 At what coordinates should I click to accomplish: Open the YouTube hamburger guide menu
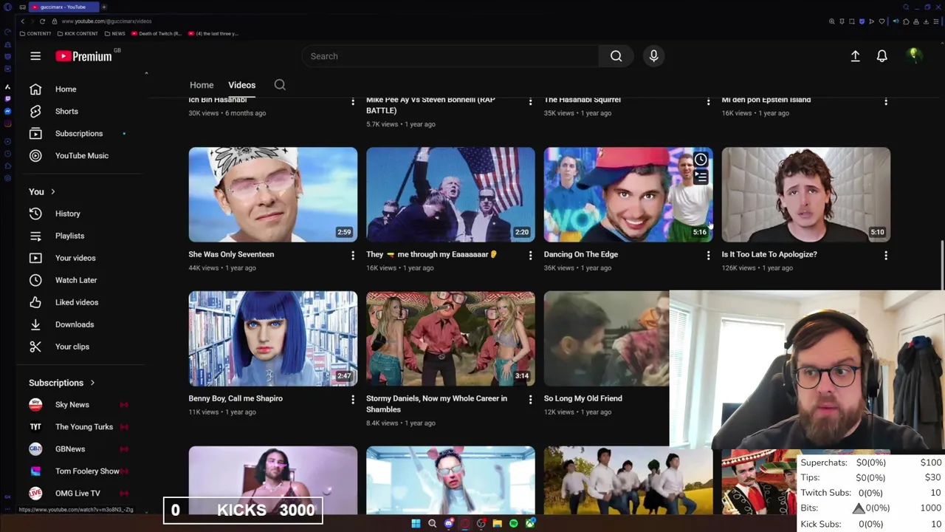pos(35,56)
